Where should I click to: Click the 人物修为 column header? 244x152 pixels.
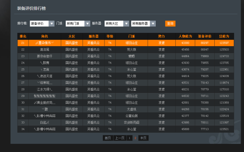point(185,36)
